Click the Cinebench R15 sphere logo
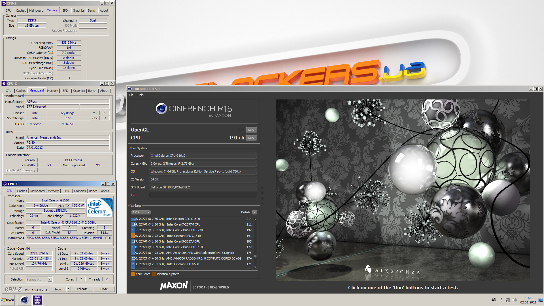The width and height of the screenshot is (544, 306). (x=161, y=109)
